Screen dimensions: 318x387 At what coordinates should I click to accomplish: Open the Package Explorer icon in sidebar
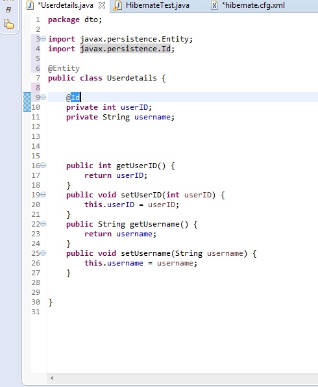click(8, 24)
